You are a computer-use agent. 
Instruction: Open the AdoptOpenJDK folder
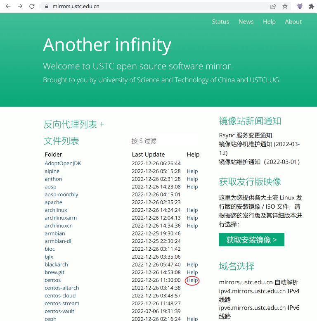click(63, 163)
